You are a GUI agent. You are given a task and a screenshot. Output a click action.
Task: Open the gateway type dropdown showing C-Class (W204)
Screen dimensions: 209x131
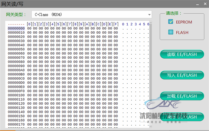pos(91,14)
